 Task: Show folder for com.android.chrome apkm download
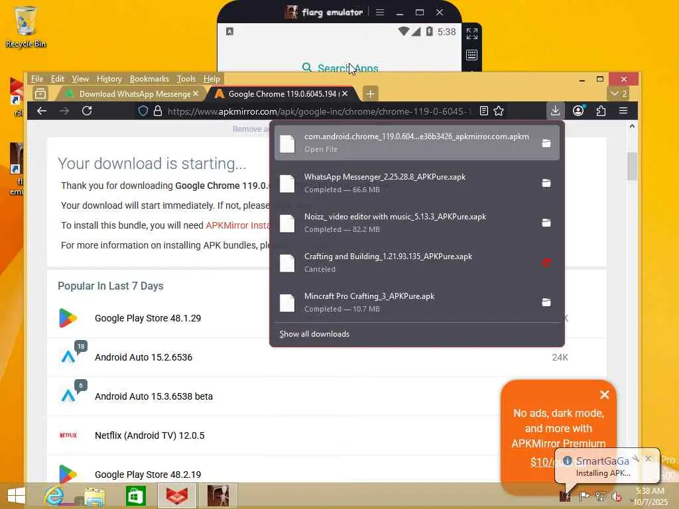click(x=546, y=143)
